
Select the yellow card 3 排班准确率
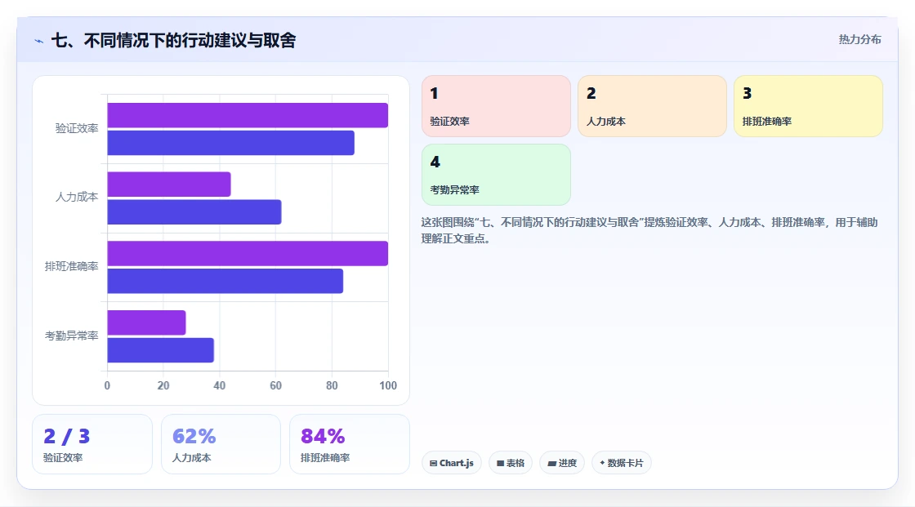(808, 106)
